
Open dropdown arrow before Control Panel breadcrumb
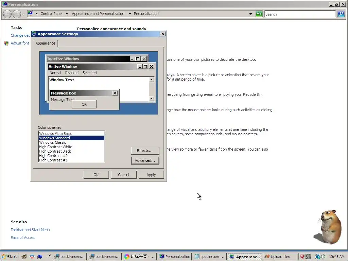[x=36, y=14]
